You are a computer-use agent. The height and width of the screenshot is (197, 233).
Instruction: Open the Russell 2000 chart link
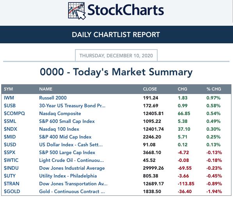pyautogui.click(x=53, y=98)
